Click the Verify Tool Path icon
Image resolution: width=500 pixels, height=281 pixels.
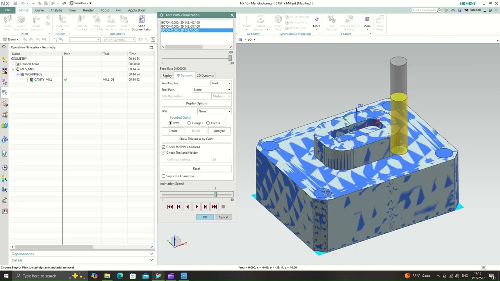pyautogui.click(x=96, y=19)
